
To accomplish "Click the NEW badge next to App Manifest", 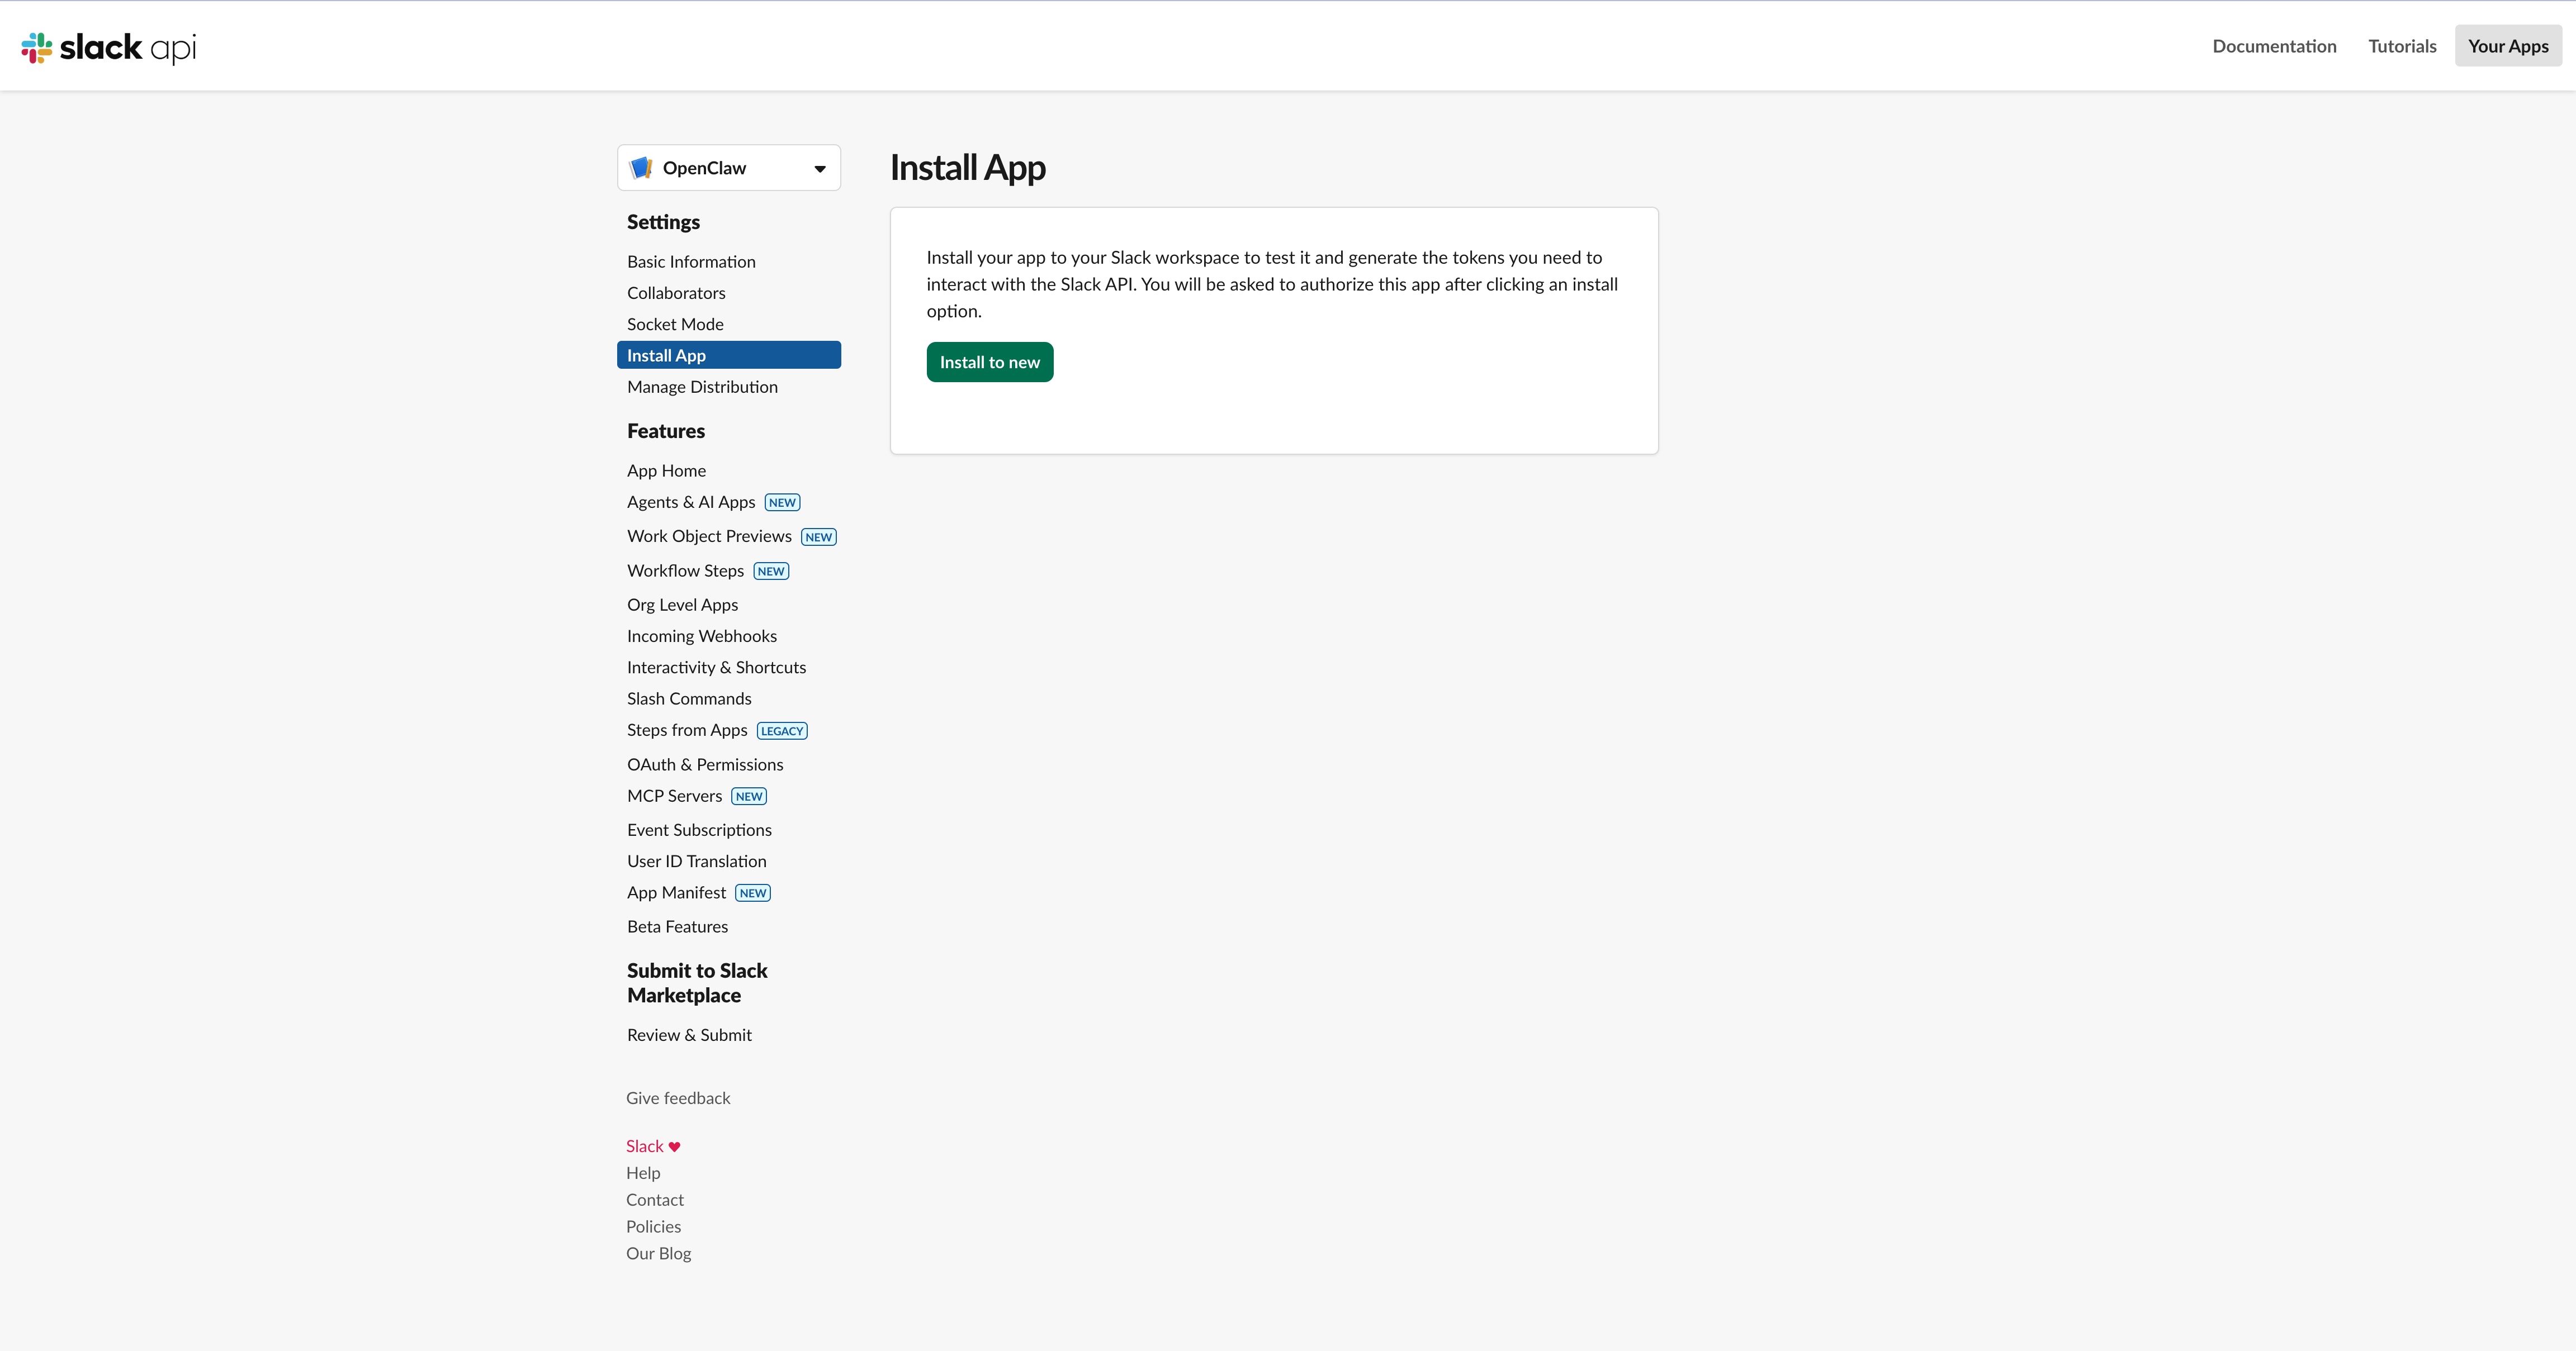I will (x=753, y=893).
